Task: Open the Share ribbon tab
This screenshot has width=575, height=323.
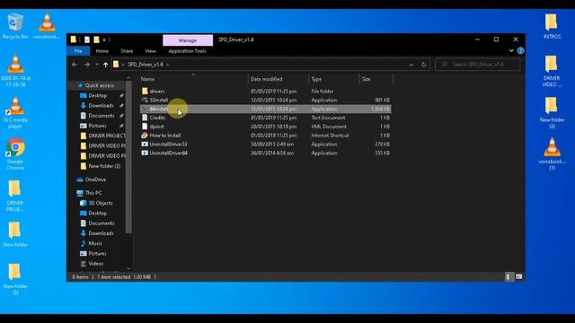Action: pos(127,51)
